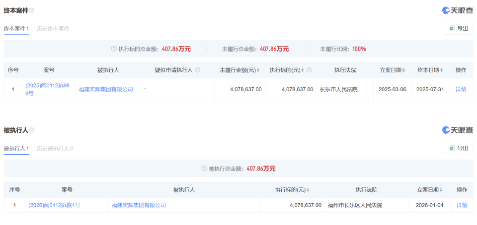
Task: Click 被执行总金额 407.86万元 value
Action: (x=261, y=169)
